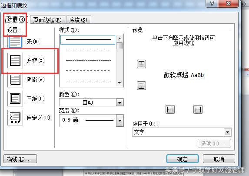Click the style list scrollbar thumb

[x=120, y=46]
